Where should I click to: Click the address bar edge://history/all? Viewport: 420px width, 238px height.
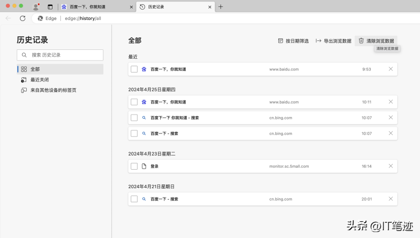(83, 18)
